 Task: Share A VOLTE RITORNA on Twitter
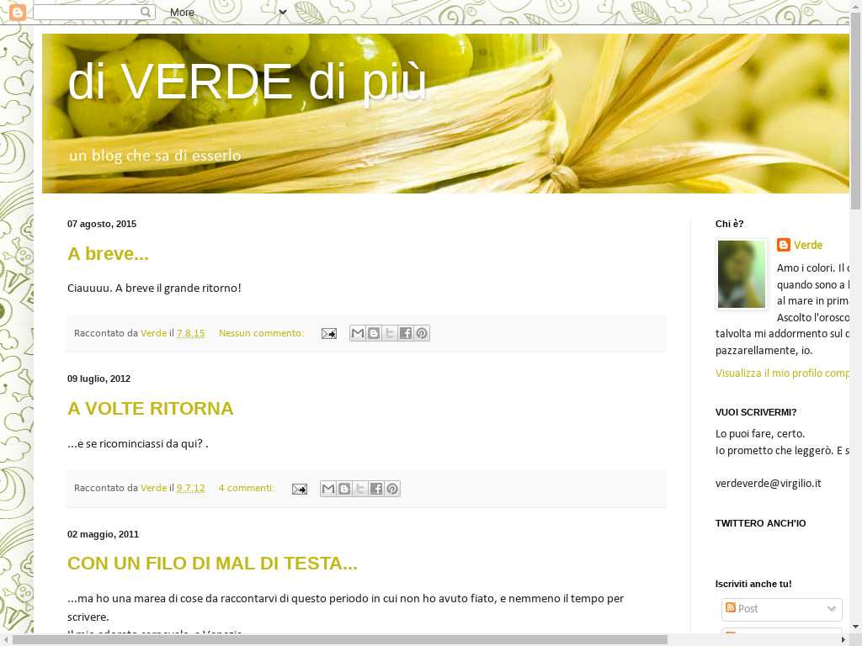(360, 489)
